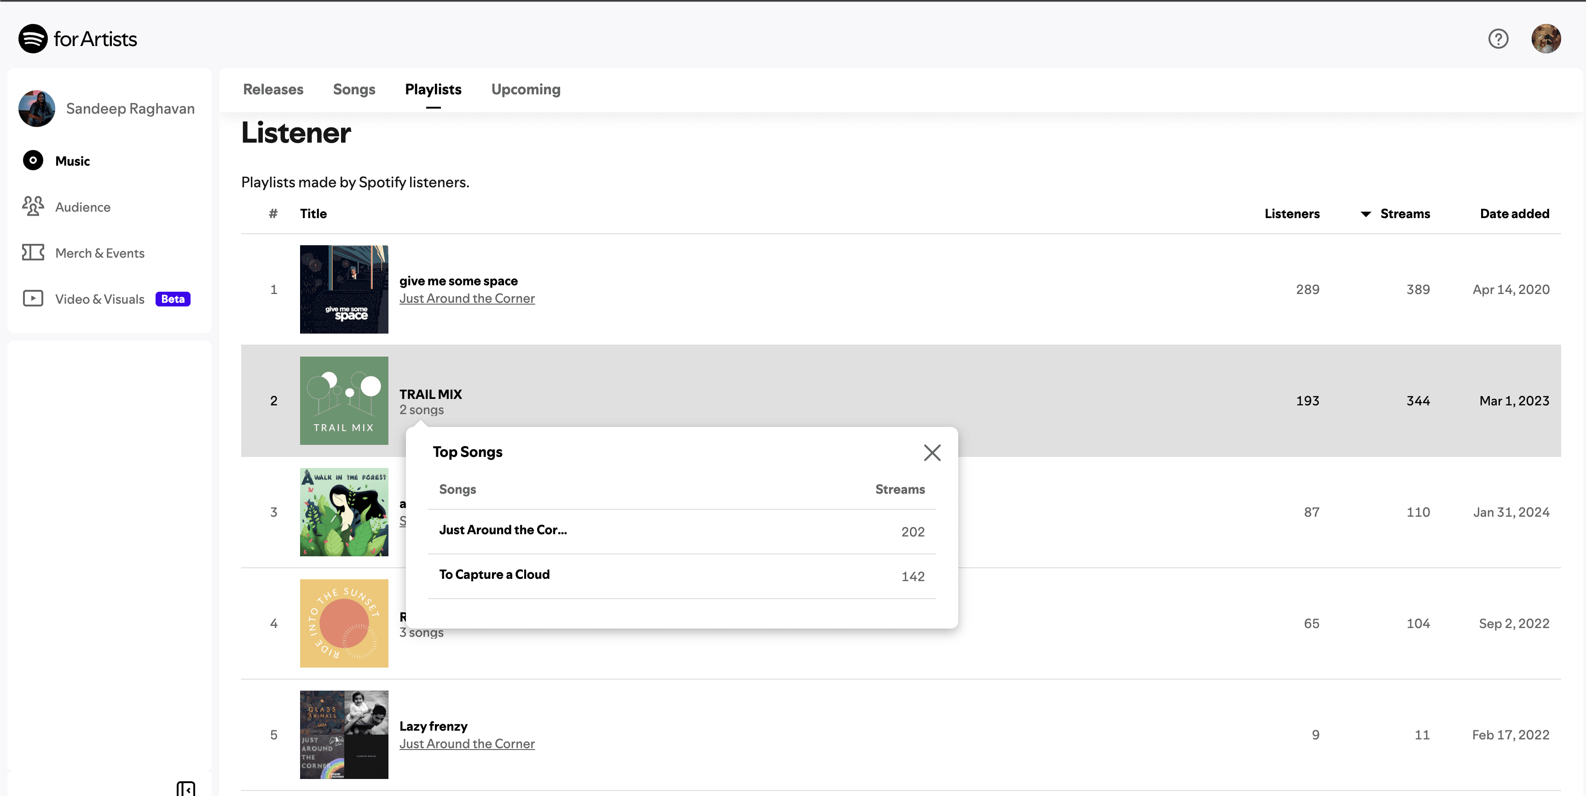1586x796 pixels.
Task: Click the Spotify for Artists logo
Action: (x=78, y=39)
